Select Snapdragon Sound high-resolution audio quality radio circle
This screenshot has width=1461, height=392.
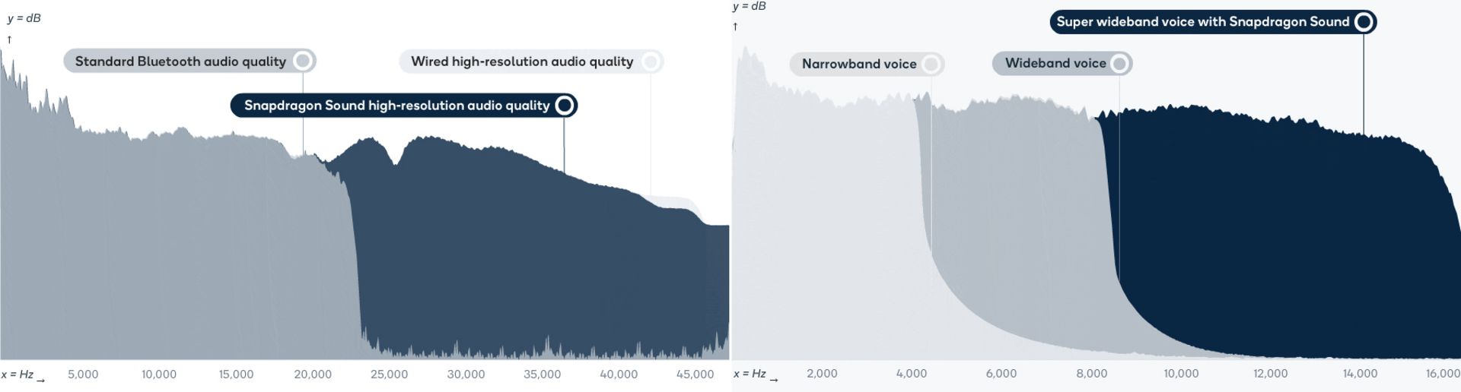click(x=564, y=105)
